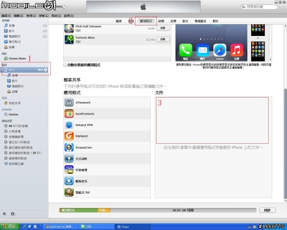The image size is (287, 230).
Task: Click the search library field
Action: pos(259,7)
